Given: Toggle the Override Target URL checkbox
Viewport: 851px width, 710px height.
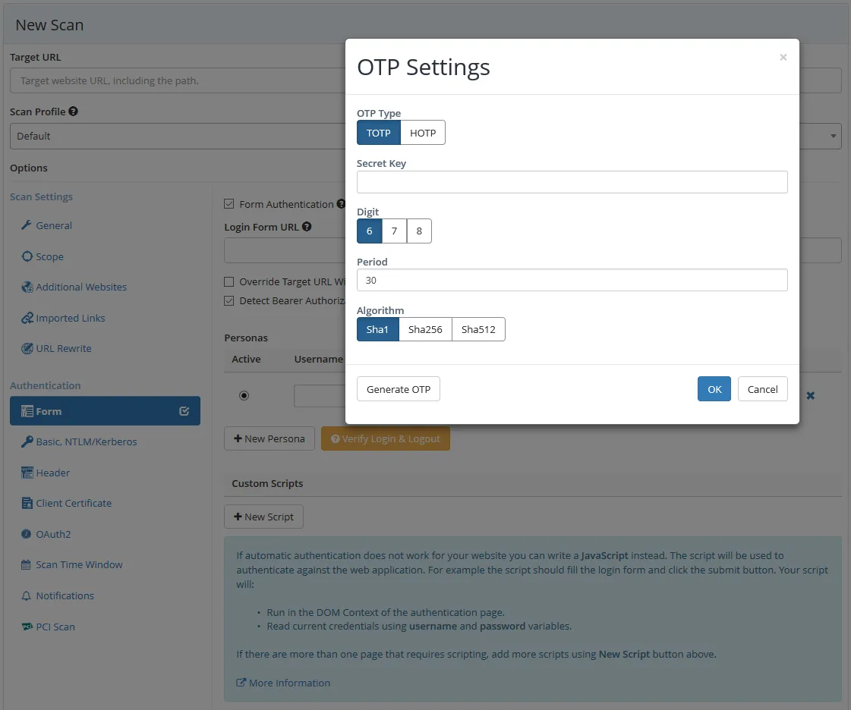Looking at the screenshot, I should click(x=229, y=281).
